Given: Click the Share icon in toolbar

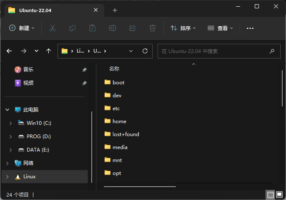Looking at the screenshot, I should click(133, 28).
